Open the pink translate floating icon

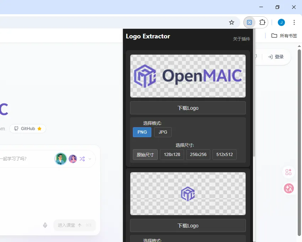tap(289, 188)
